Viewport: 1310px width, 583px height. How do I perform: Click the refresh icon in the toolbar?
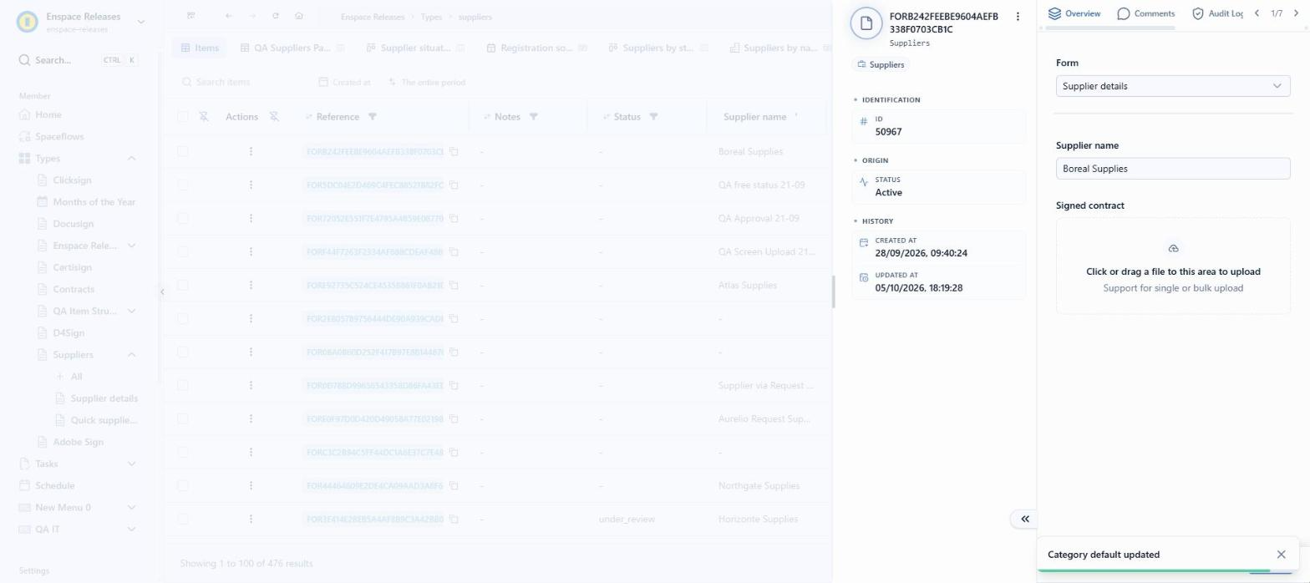click(276, 16)
